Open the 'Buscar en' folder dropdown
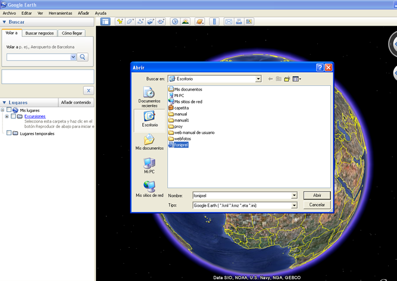 coord(258,79)
